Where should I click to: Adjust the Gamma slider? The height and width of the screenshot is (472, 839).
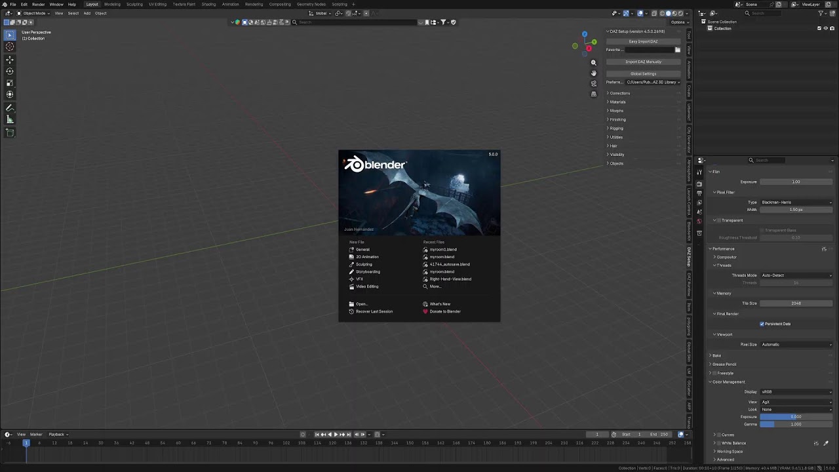point(796,424)
